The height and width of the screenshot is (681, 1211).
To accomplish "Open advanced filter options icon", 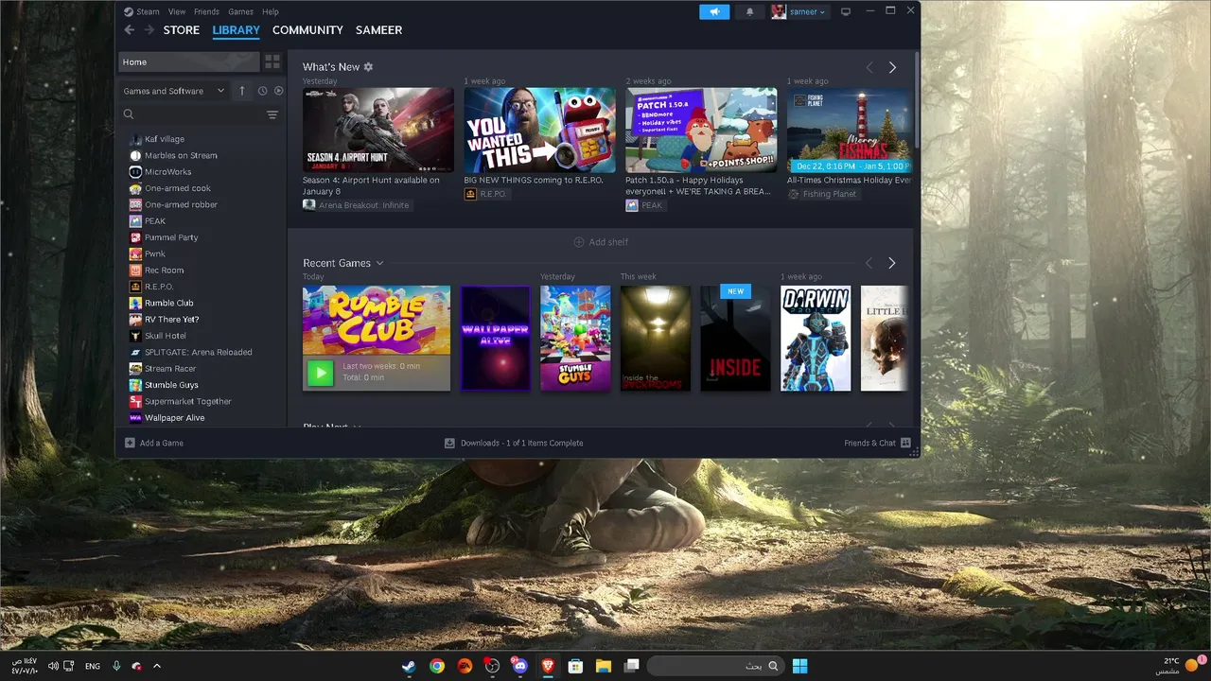I will pos(272,114).
